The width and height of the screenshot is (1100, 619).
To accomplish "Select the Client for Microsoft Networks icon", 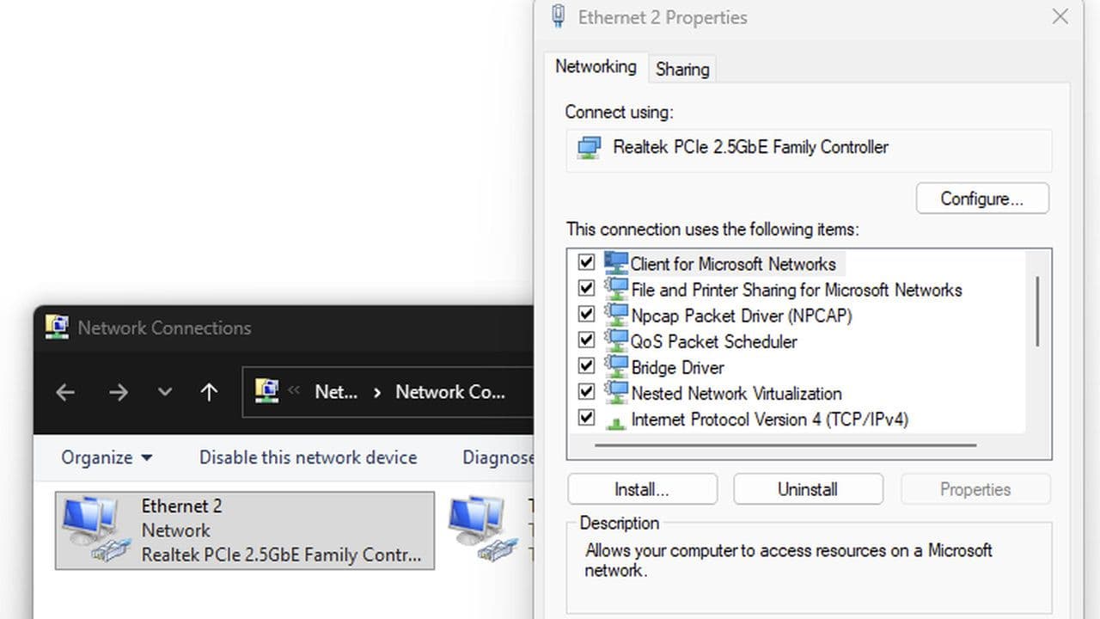I will 616,263.
